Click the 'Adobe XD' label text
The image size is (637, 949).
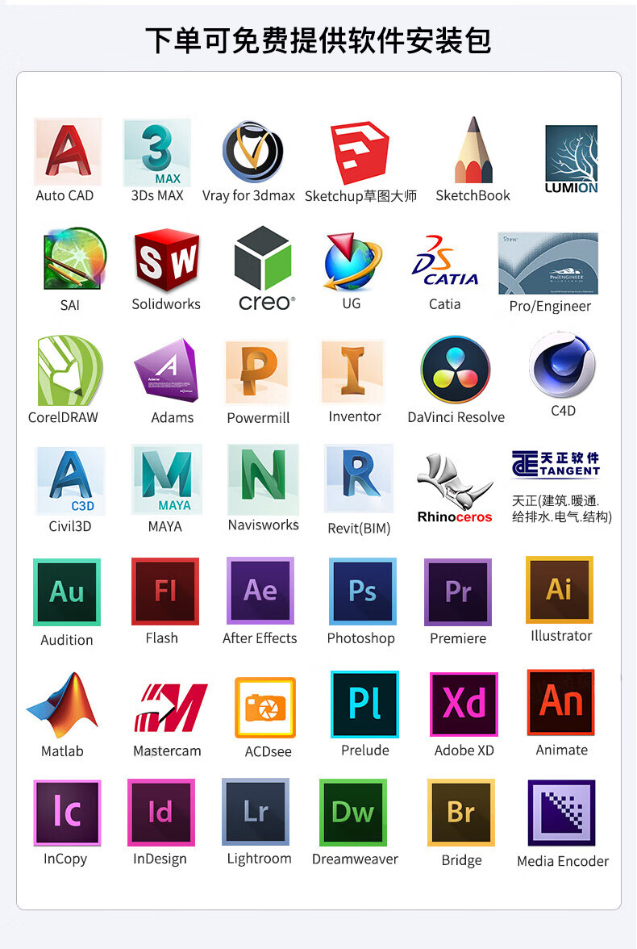point(464,750)
